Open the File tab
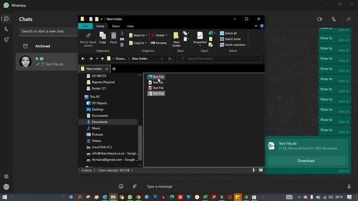358x201 pixels. coord(86,26)
